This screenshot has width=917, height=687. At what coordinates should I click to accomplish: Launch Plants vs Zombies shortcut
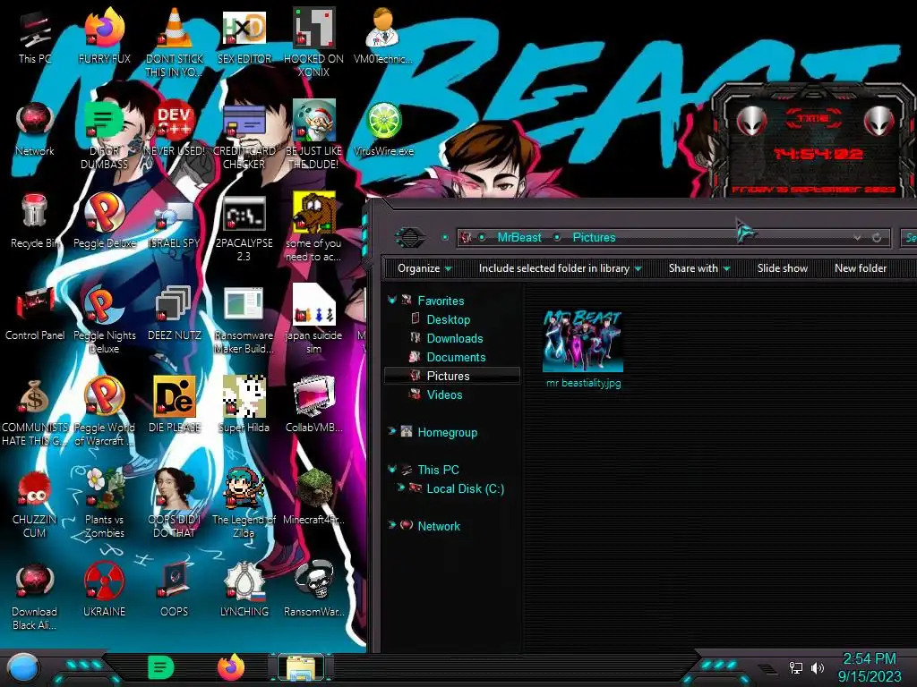click(x=104, y=503)
